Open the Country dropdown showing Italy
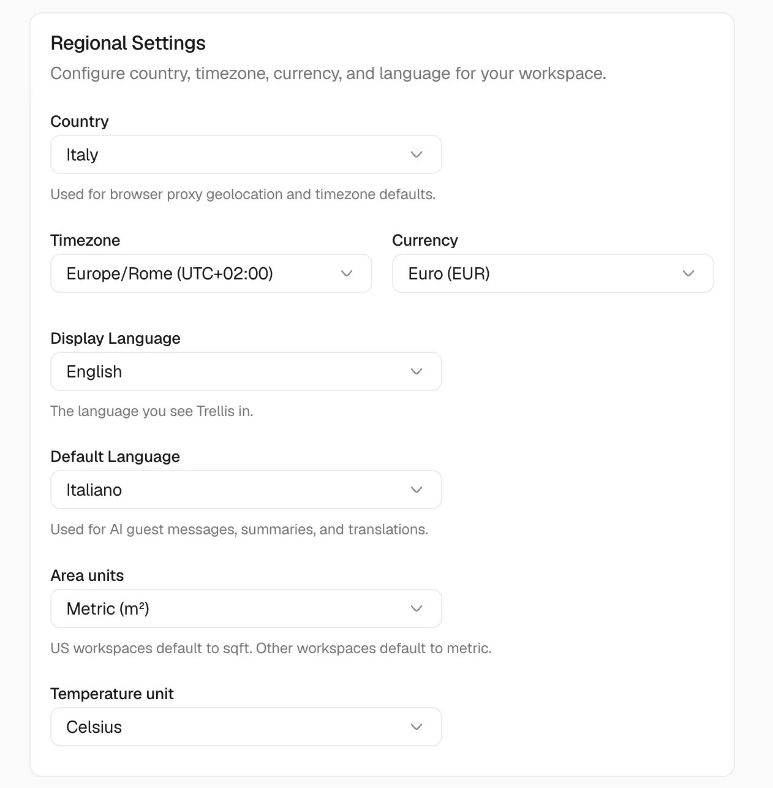 tap(246, 154)
